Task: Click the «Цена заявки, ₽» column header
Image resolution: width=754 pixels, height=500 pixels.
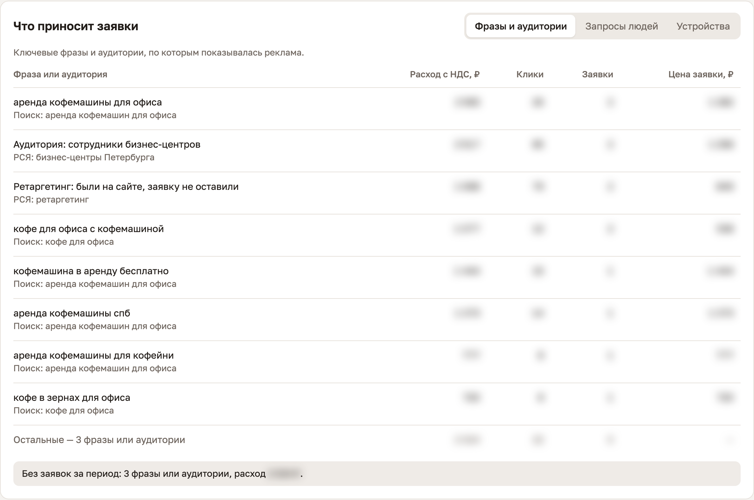Action: click(x=701, y=75)
